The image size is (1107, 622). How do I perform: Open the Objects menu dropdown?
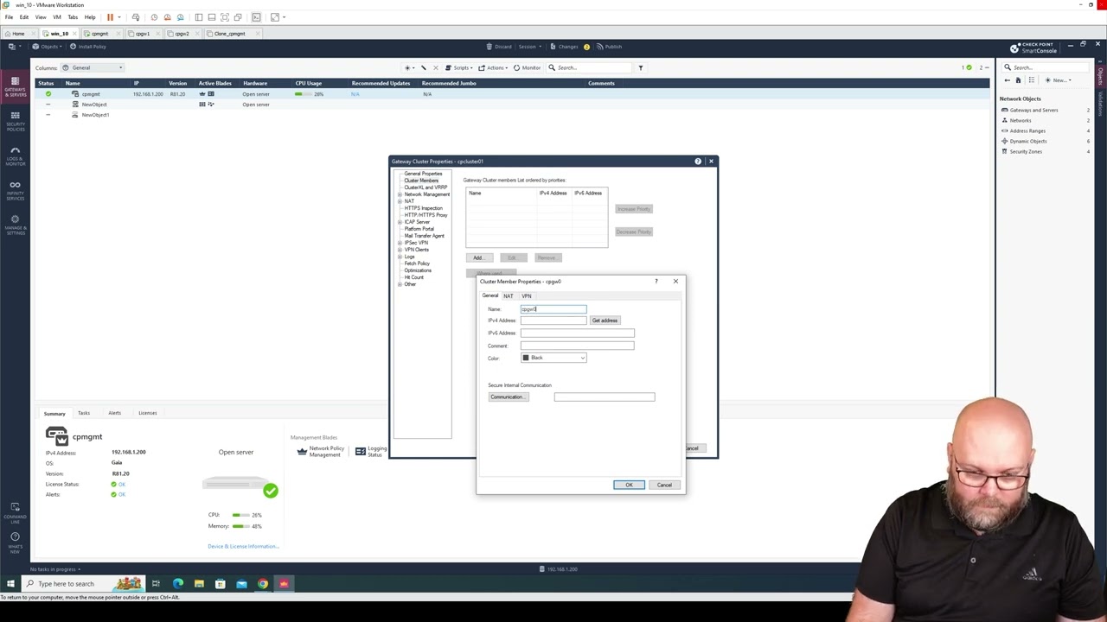coord(47,47)
